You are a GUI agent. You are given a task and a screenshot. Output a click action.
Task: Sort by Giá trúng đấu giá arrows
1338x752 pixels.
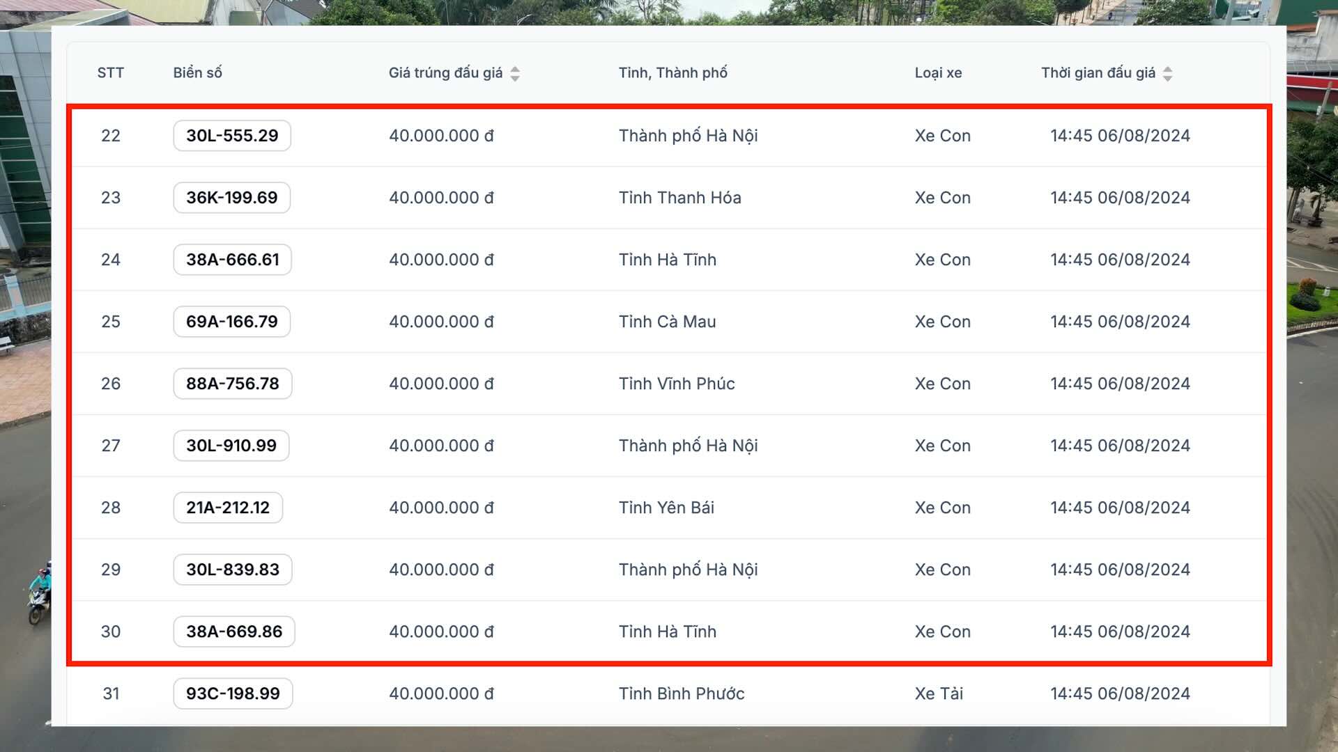click(515, 74)
